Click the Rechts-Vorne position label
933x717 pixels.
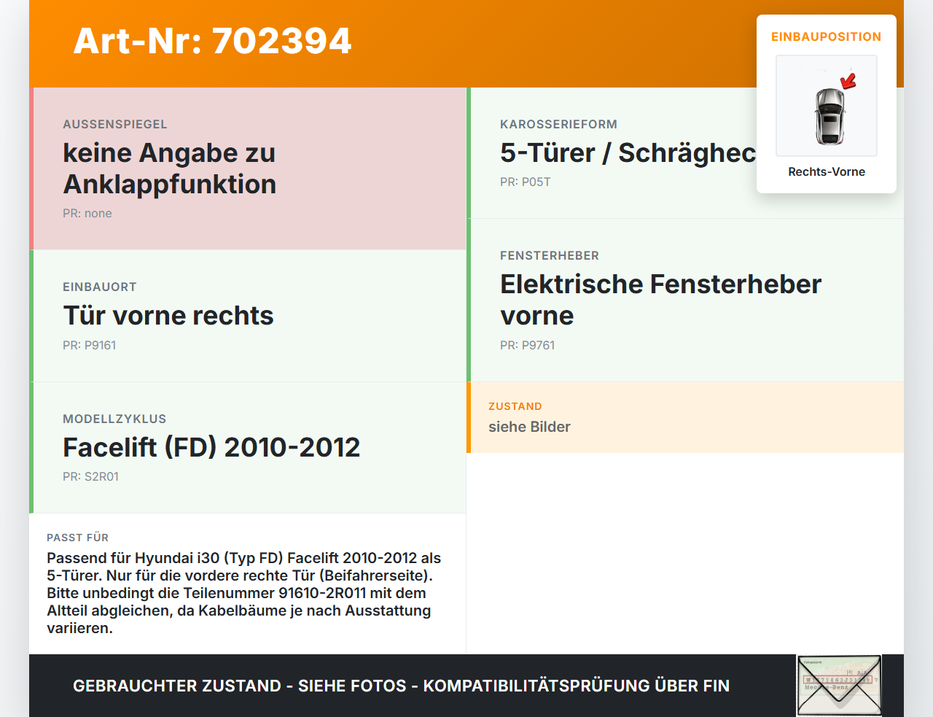click(827, 171)
